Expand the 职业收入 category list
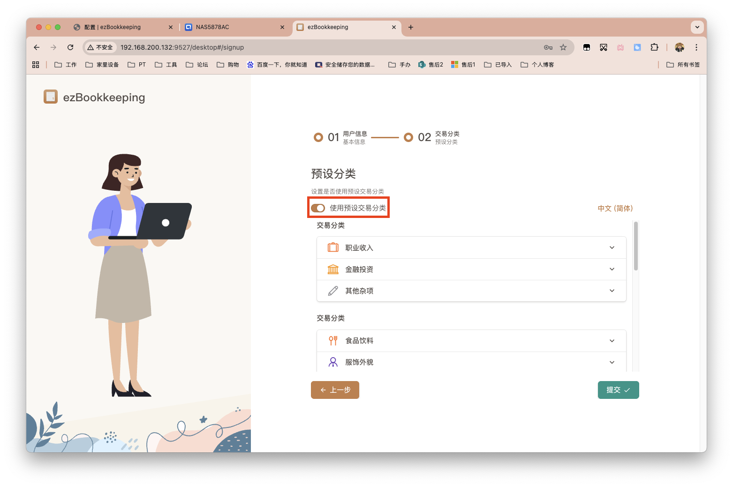This screenshot has height=487, width=733. (x=612, y=247)
